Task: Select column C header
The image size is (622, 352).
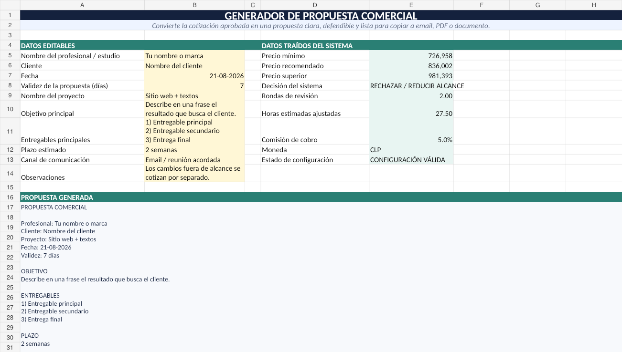Action: tap(253, 5)
